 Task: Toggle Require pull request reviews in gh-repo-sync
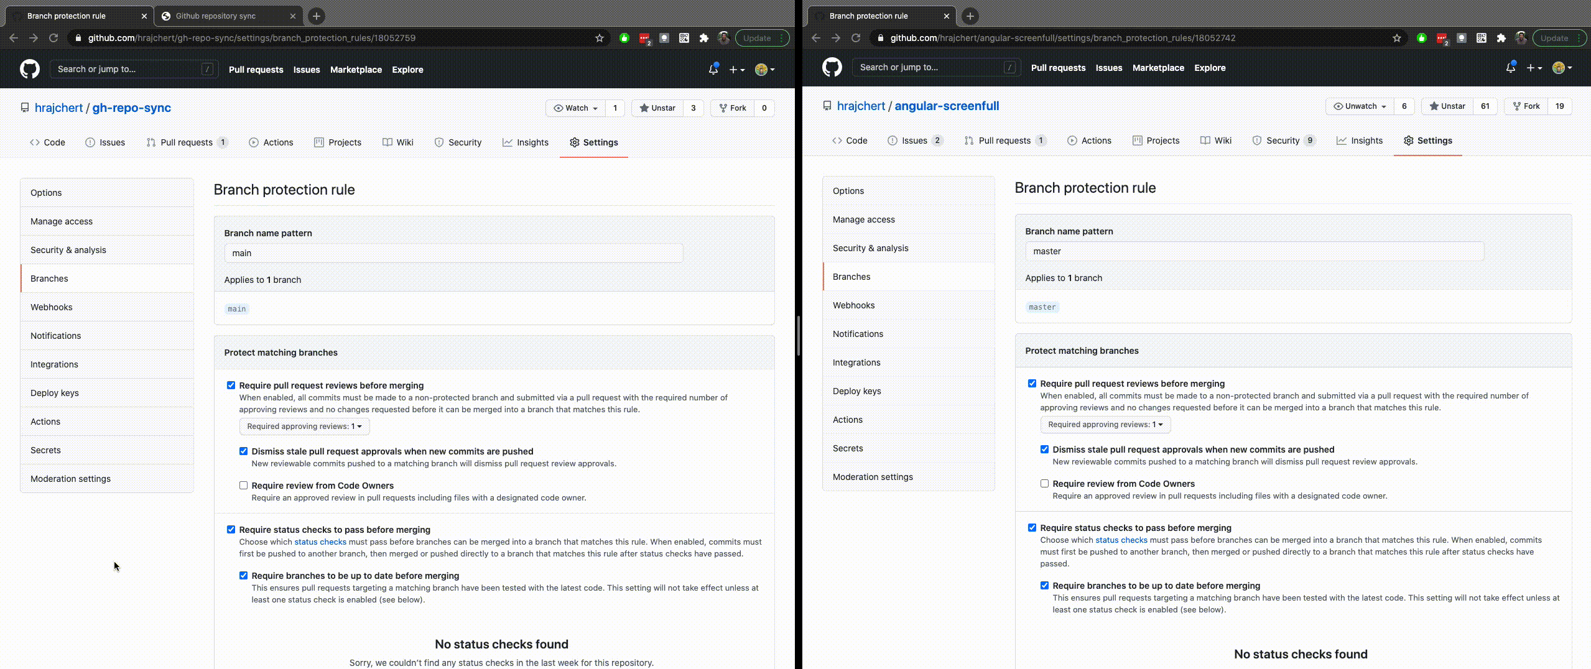[x=231, y=385]
